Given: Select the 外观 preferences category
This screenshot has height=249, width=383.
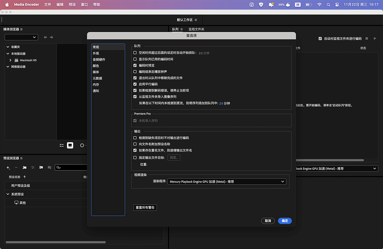Looking at the screenshot, I should (96, 53).
